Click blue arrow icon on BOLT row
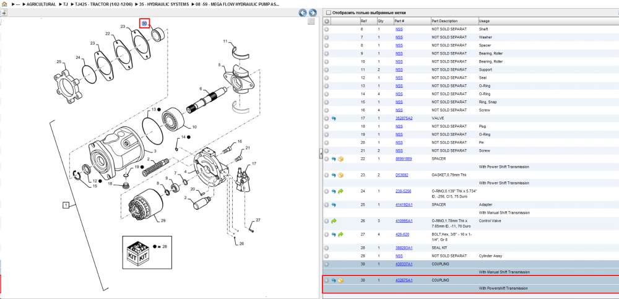The width and height of the screenshot is (619, 299). point(333,234)
